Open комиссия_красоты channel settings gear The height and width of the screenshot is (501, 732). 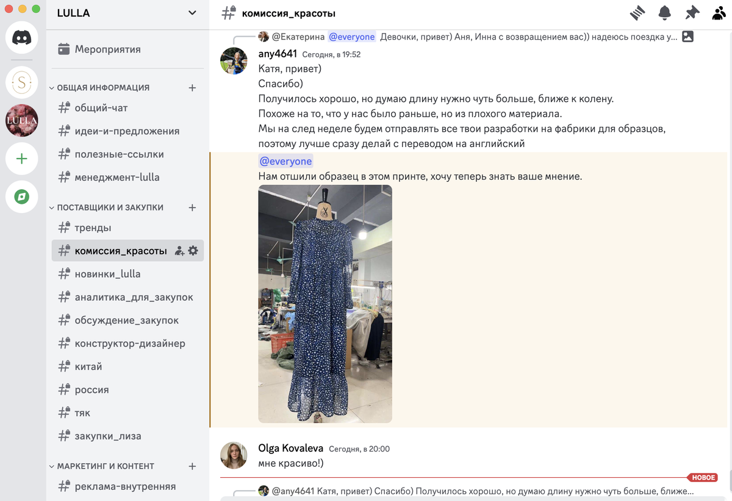point(193,251)
